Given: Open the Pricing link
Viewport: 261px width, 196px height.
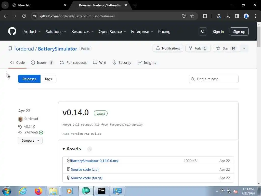Looking at the screenshot, I should 164,31.
